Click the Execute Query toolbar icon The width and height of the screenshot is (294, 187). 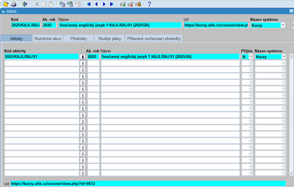pyautogui.click(x=70, y=4)
